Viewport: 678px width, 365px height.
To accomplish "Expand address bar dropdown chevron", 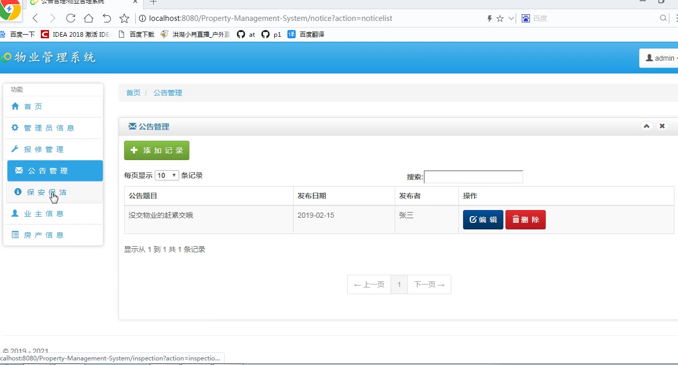I will click(x=511, y=18).
